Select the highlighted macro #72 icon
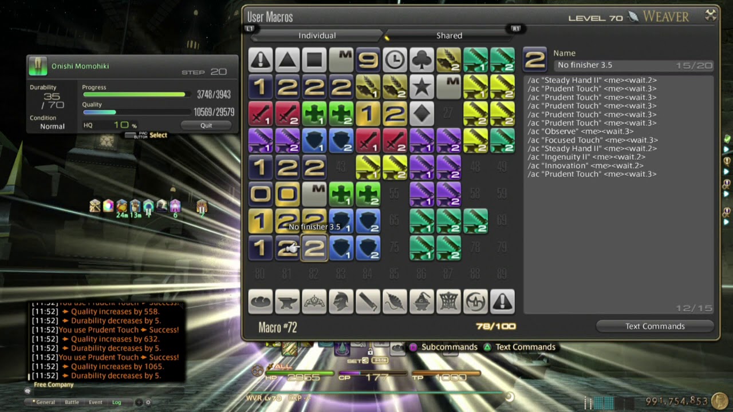Viewport: 733px width, 412px height. tap(314, 248)
